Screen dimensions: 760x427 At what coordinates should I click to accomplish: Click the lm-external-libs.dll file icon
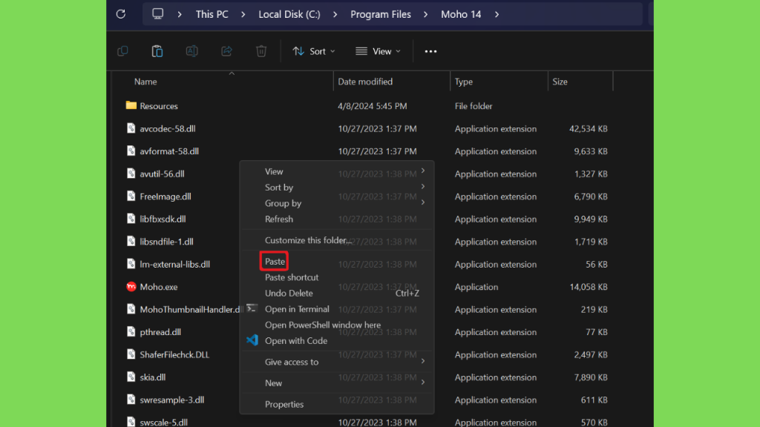click(x=131, y=264)
